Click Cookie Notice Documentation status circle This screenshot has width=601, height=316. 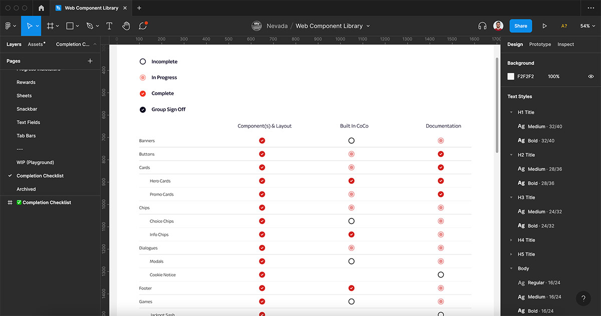441,275
